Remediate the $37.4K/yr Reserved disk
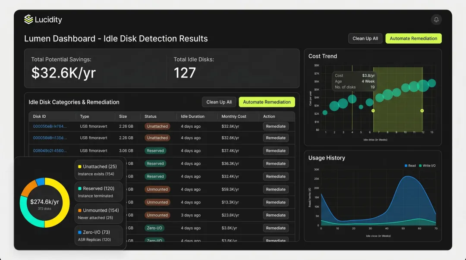 [275, 150]
